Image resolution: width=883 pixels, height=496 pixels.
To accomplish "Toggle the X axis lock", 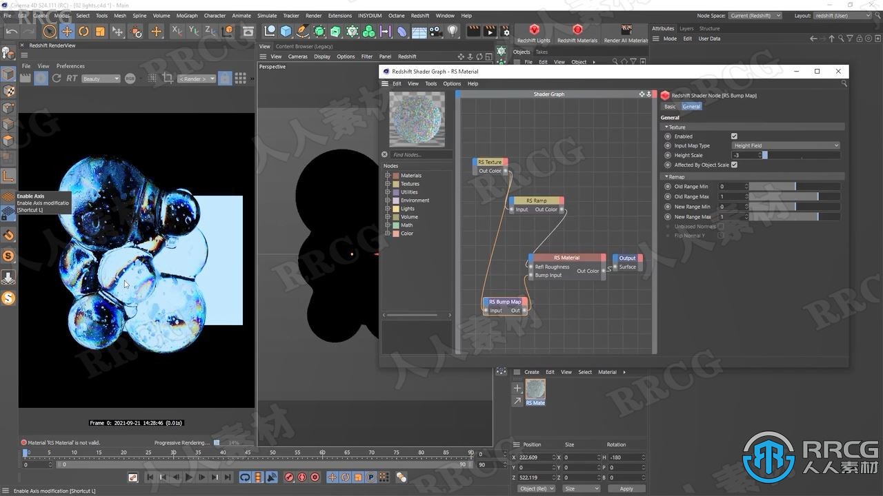I will [177, 31].
